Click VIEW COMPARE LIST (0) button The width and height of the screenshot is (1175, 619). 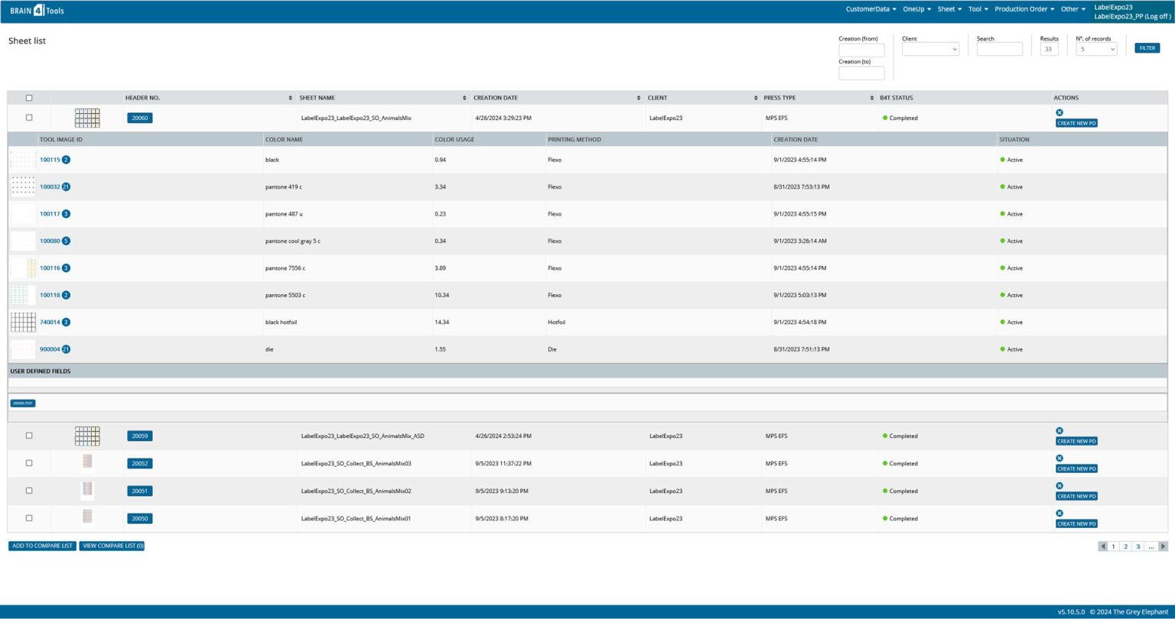pyautogui.click(x=112, y=546)
